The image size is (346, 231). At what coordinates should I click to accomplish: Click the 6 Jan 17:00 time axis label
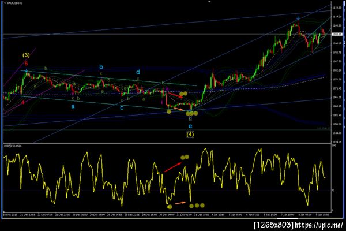(270, 215)
